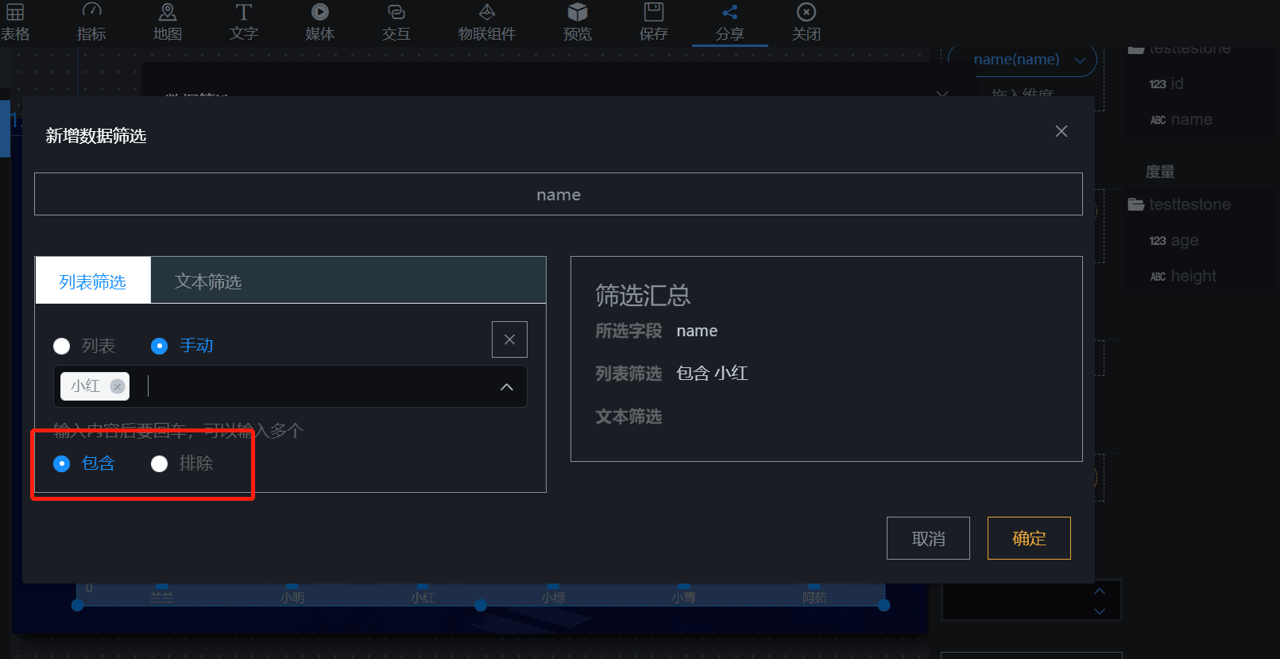Select the id field in the tree

tap(1166, 83)
